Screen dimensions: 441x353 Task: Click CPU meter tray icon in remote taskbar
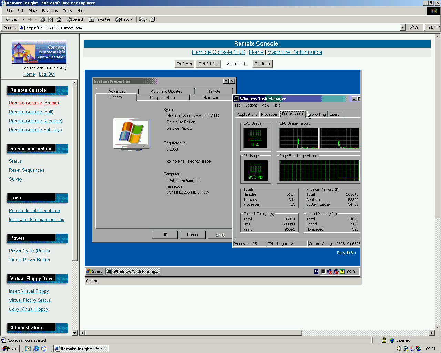pos(323,272)
